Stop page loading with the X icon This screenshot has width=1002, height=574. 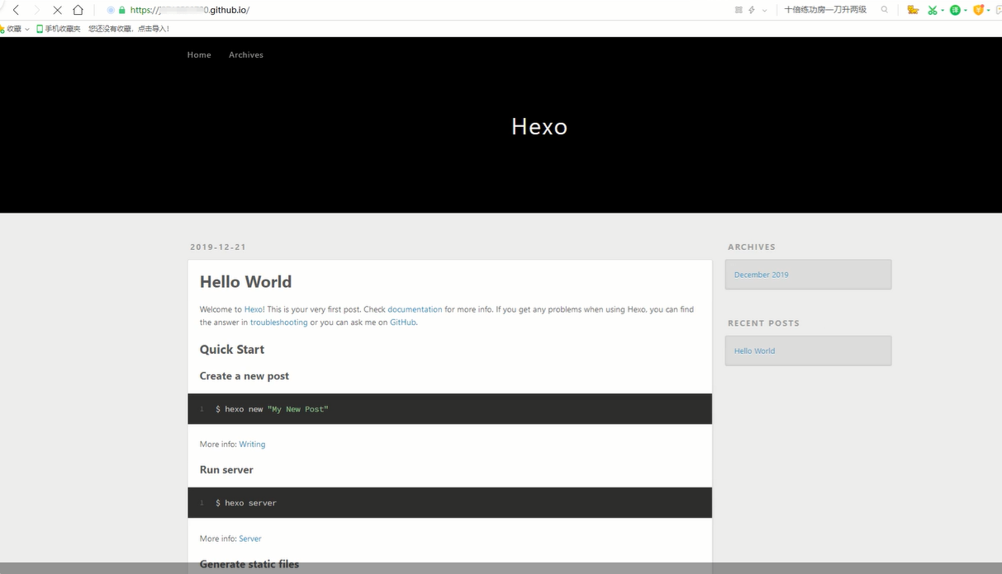click(57, 10)
